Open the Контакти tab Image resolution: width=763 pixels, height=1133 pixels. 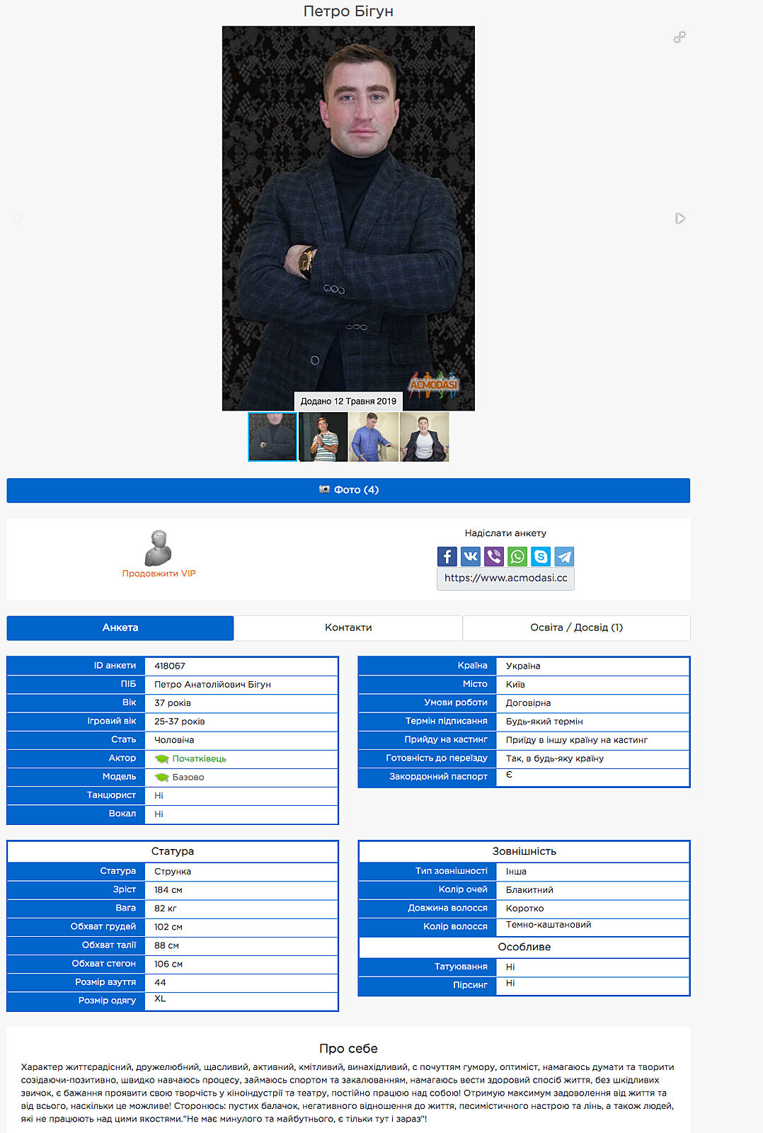tap(348, 628)
